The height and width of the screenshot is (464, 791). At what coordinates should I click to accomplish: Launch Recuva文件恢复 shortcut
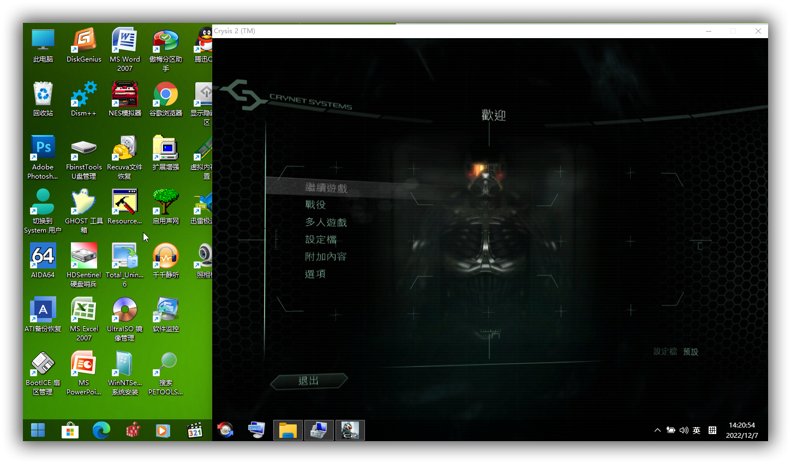(x=125, y=157)
